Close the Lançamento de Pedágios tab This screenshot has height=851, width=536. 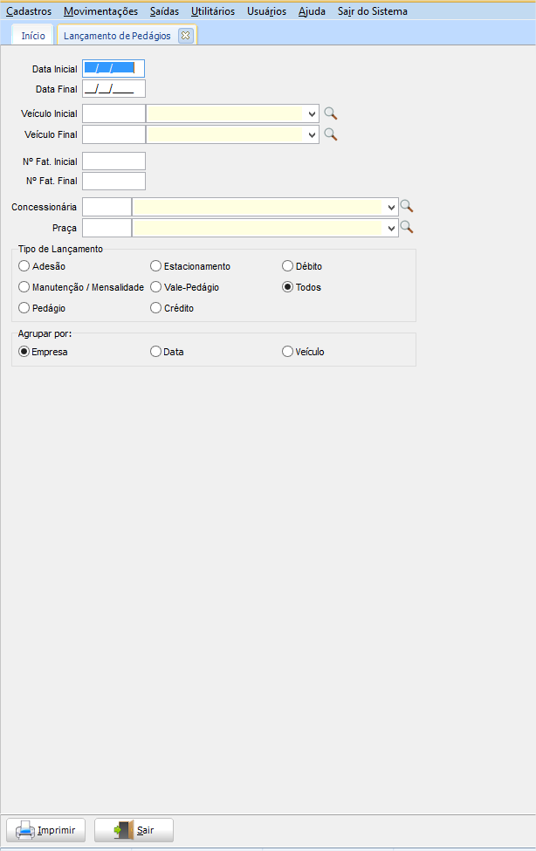coord(185,36)
